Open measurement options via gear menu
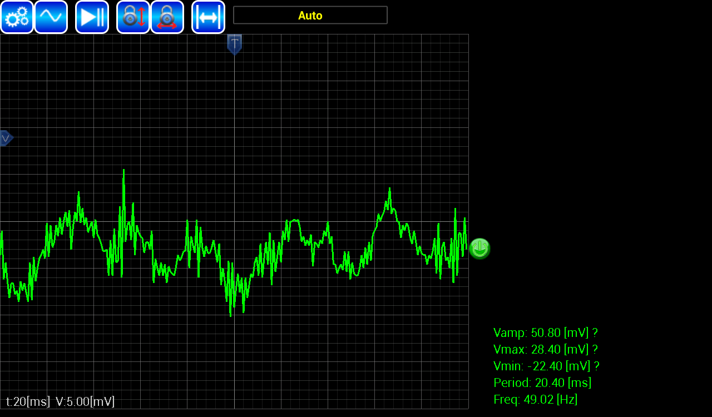The height and width of the screenshot is (417, 712). pos(17,17)
